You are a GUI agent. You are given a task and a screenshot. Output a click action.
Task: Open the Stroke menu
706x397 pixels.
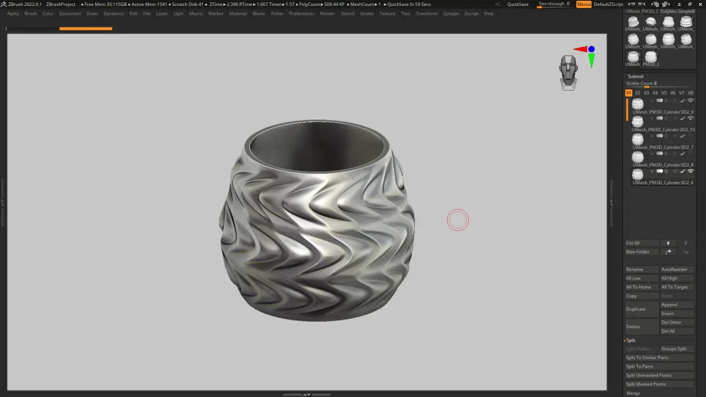coord(367,14)
